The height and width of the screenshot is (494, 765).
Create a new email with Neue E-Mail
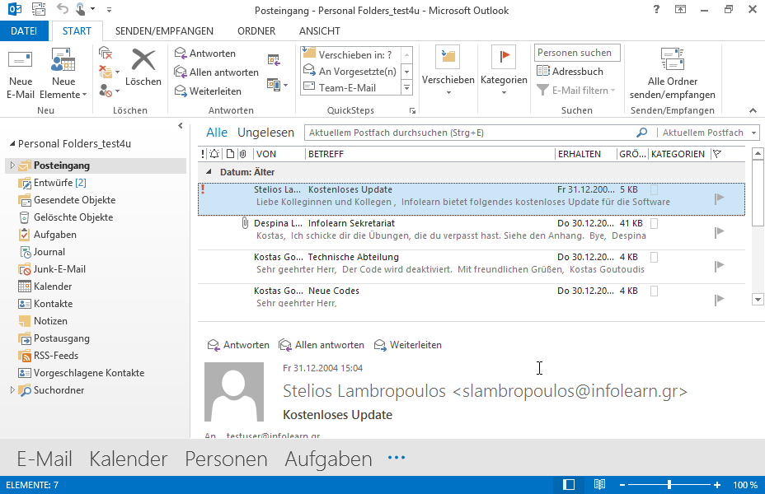pyautogui.click(x=21, y=73)
